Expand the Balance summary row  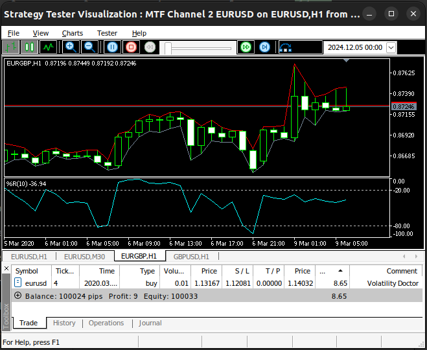pyautogui.click(x=17, y=296)
